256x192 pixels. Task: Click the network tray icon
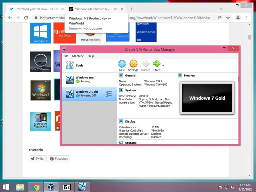pos(226,187)
